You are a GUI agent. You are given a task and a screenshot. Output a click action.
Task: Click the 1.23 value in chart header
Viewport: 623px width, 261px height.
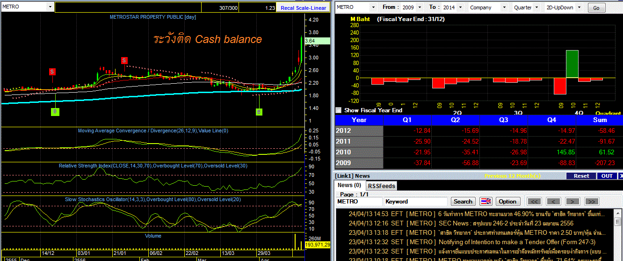[x=269, y=8]
